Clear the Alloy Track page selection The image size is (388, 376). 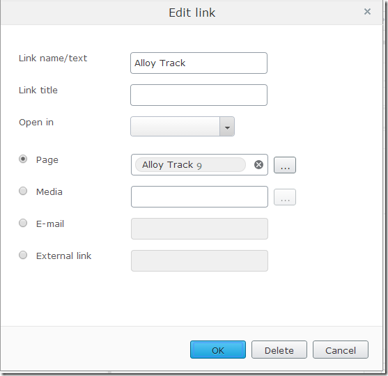coord(258,164)
